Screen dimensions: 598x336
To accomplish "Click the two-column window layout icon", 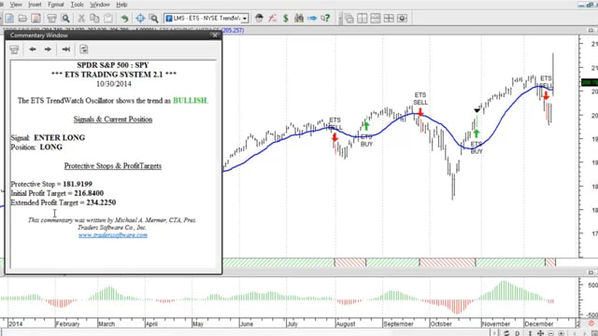I will coord(363,18).
